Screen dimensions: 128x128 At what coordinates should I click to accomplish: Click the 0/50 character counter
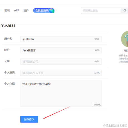pyautogui.click(x=97, y=61)
